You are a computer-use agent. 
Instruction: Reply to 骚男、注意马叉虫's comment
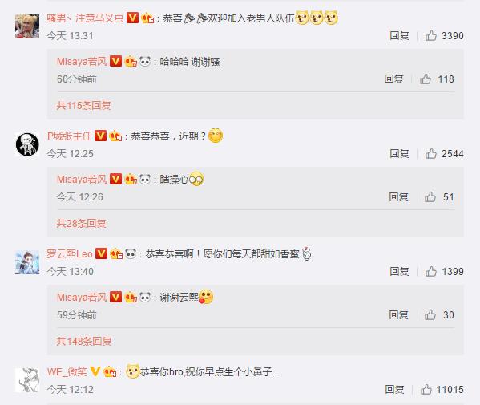[x=399, y=36]
